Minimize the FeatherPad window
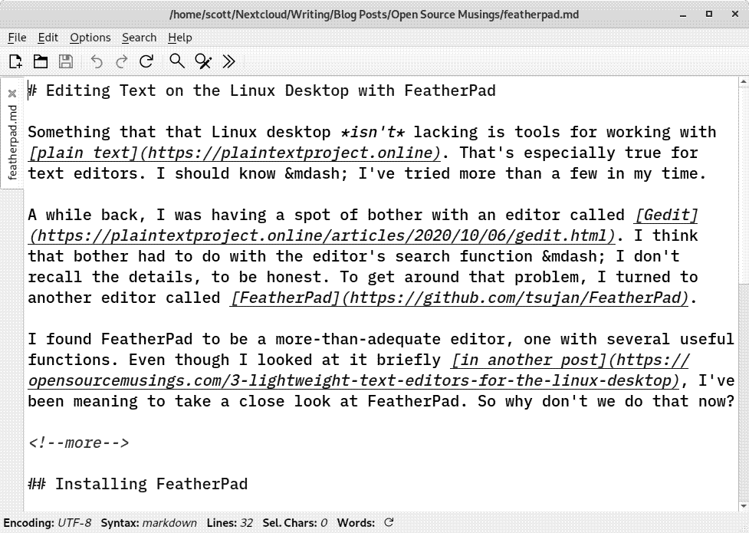 [x=684, y=15]
